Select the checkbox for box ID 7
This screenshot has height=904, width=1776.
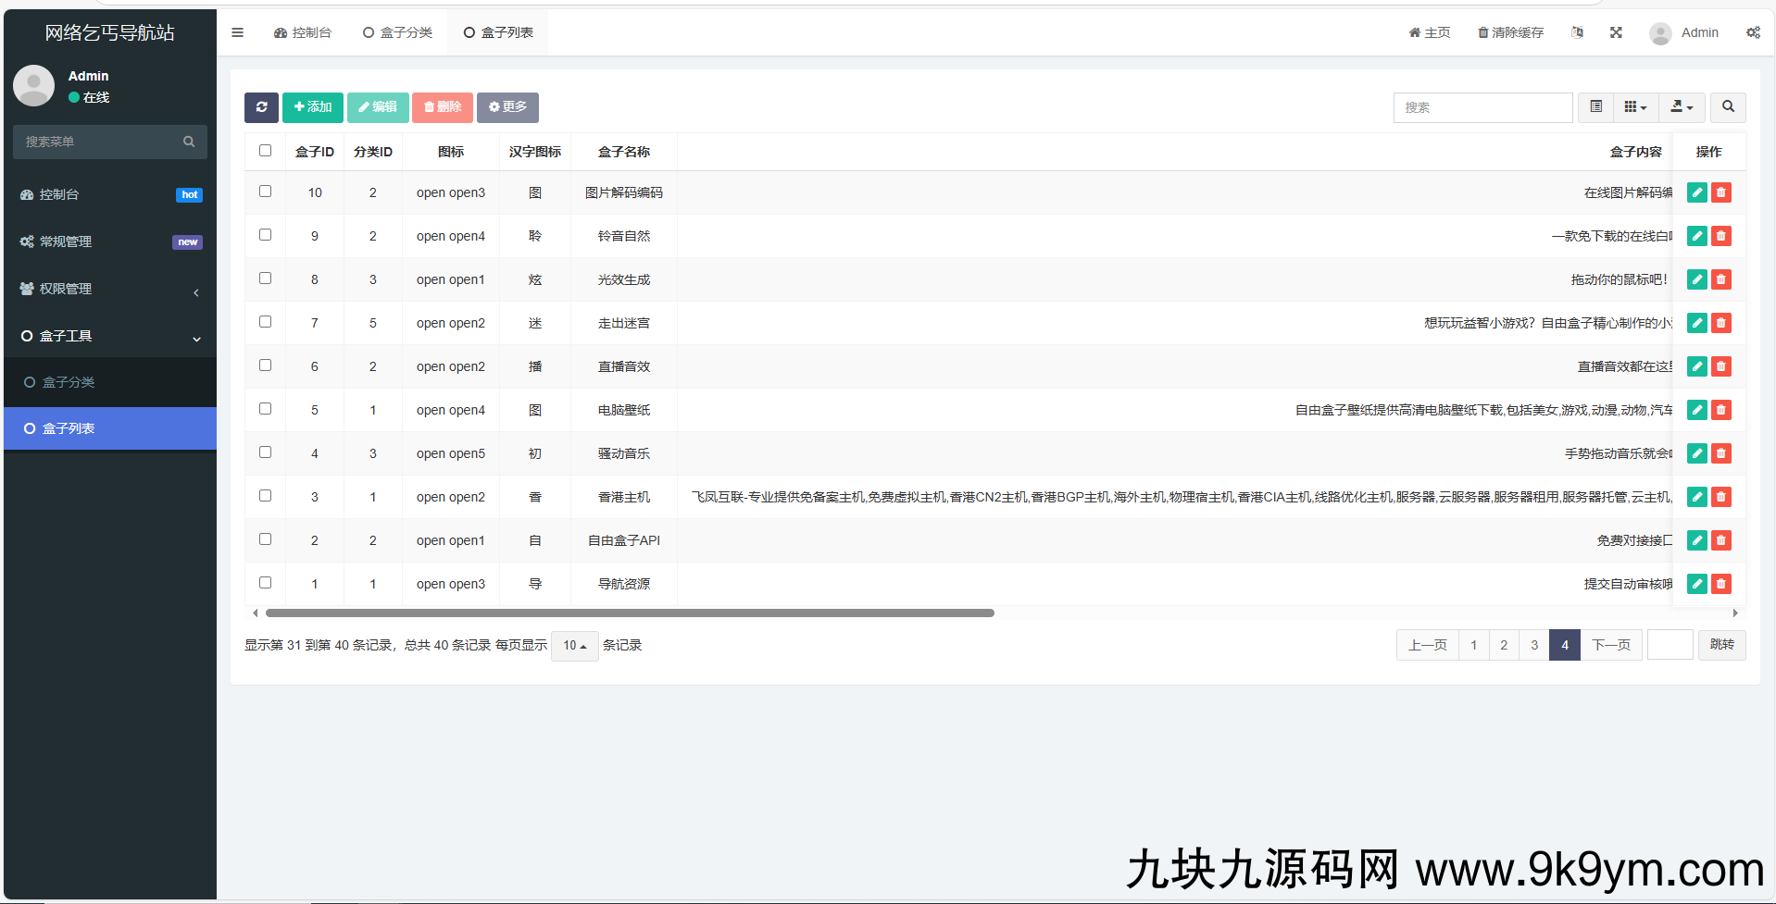(266, 321)
